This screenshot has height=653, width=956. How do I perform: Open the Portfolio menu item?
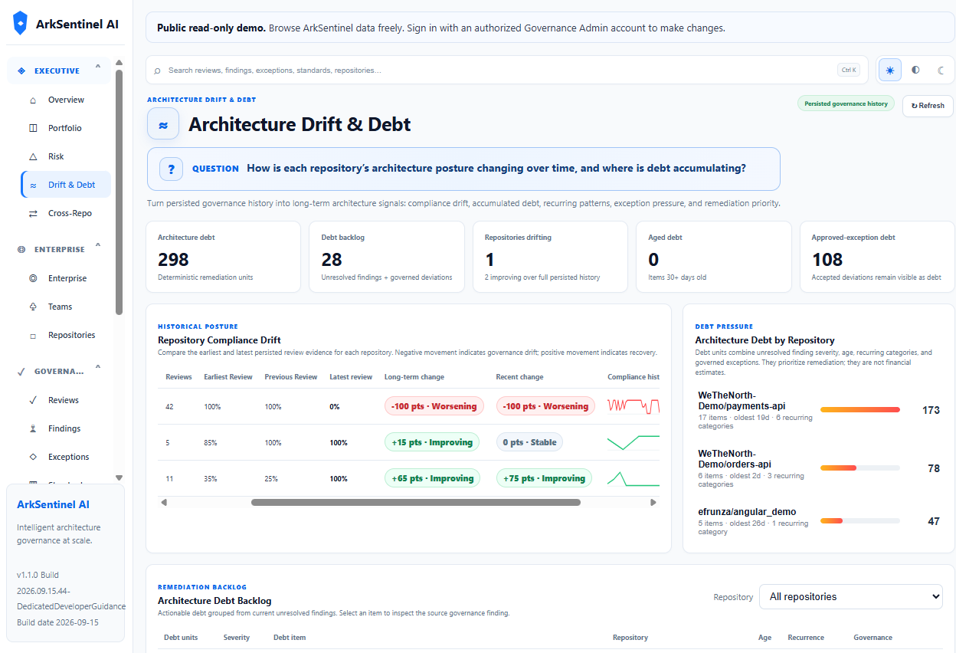[66, 128]
